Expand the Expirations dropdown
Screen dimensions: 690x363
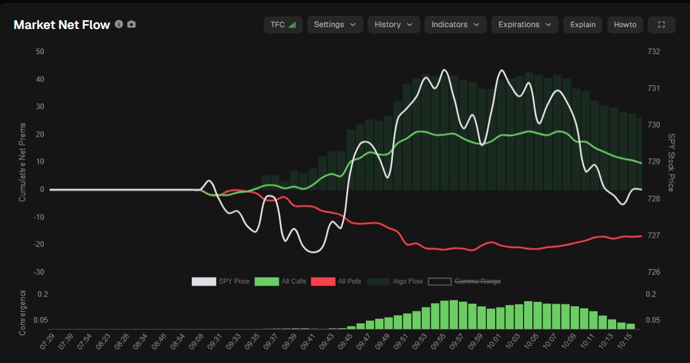pos(525,25)
